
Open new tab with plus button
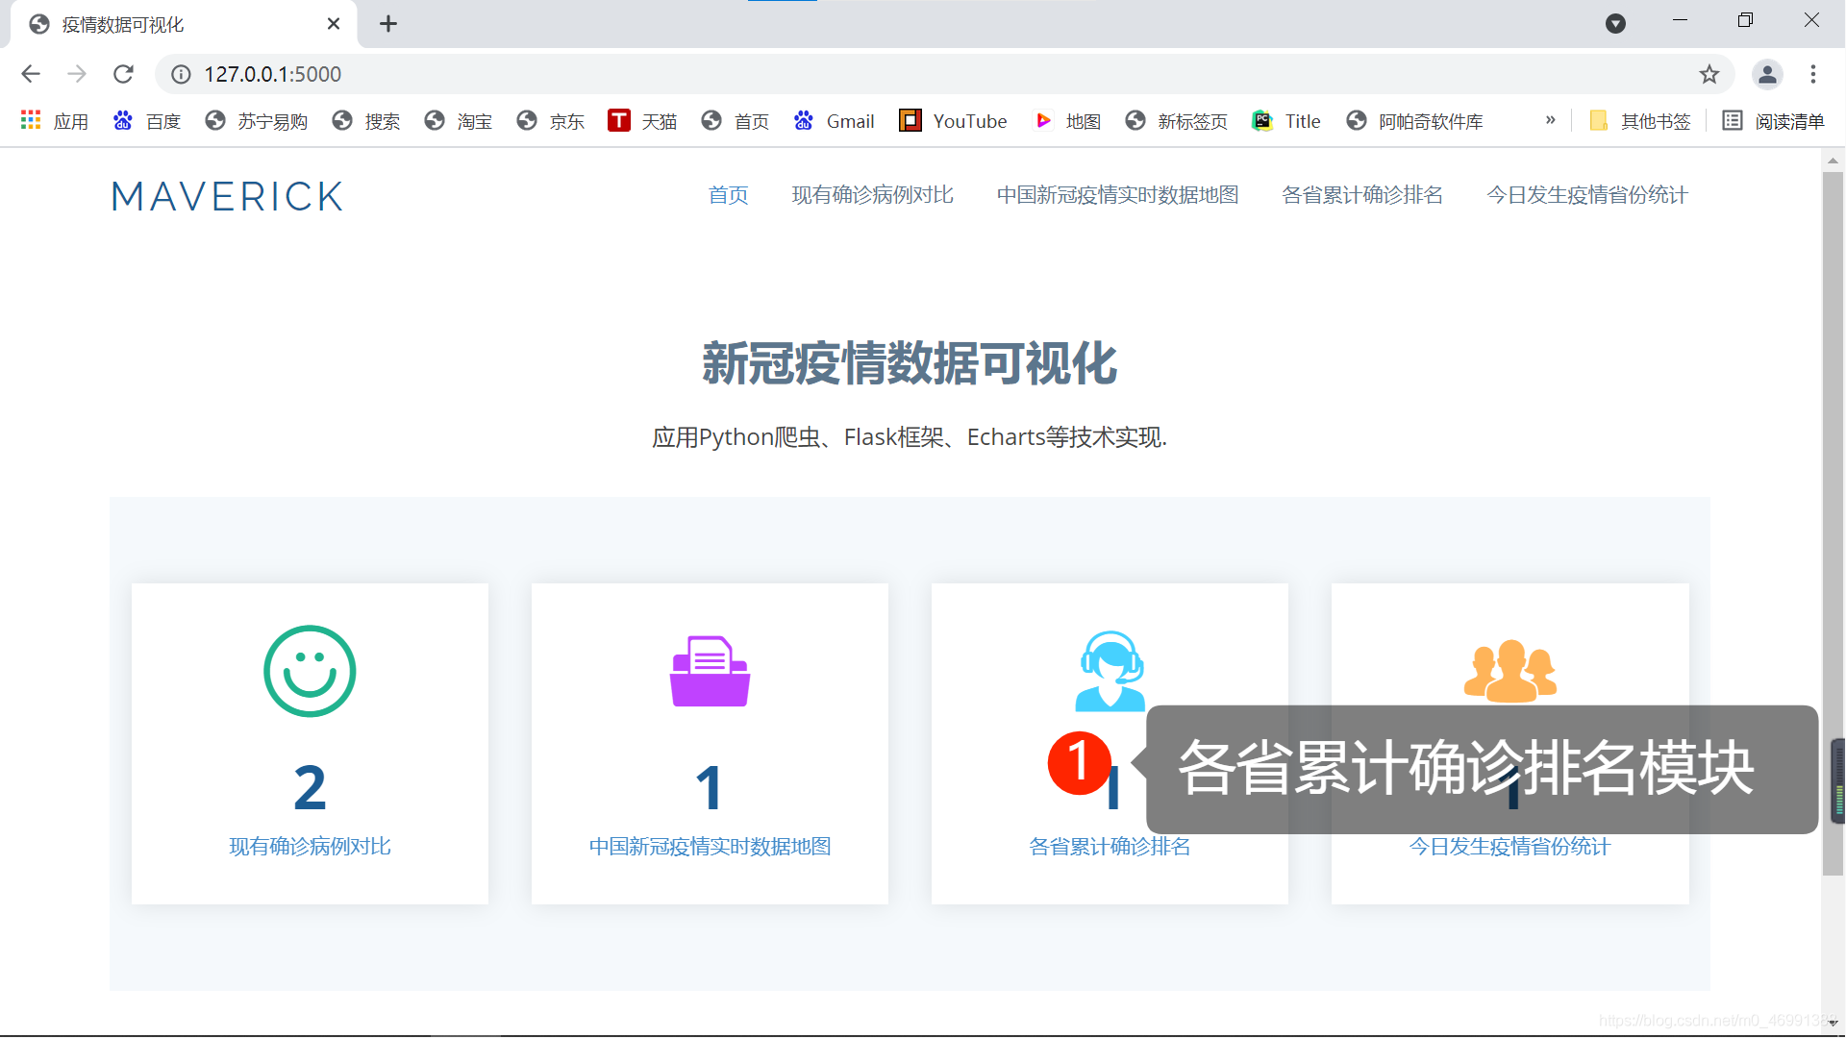(x=388, y=24)
